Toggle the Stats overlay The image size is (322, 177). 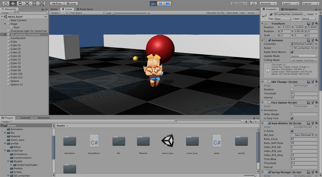coord(243,13)
